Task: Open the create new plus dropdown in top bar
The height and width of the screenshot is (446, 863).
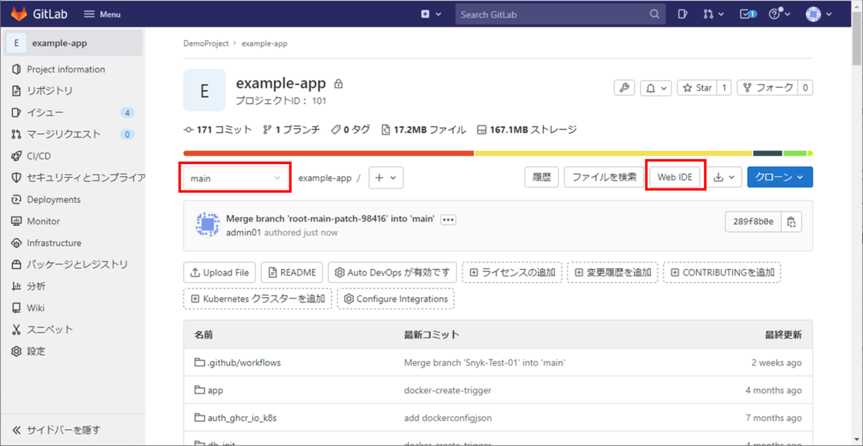Action: coord(430,14)
